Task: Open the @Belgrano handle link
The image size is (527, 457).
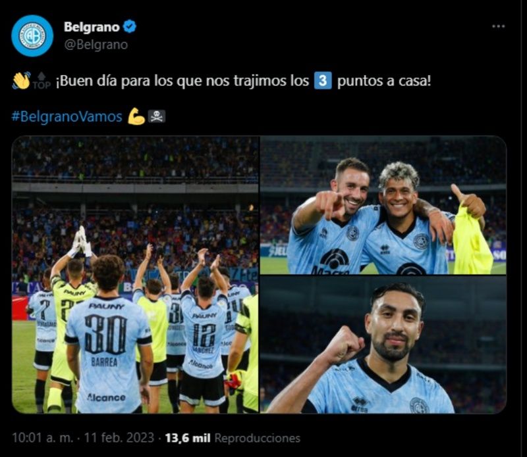Action: [x=96, y=45]
